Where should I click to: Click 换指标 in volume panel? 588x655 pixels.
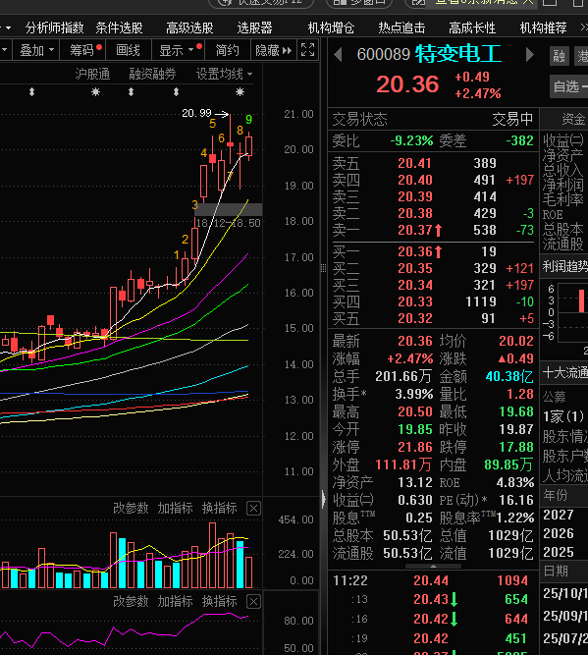pos(219,509)
